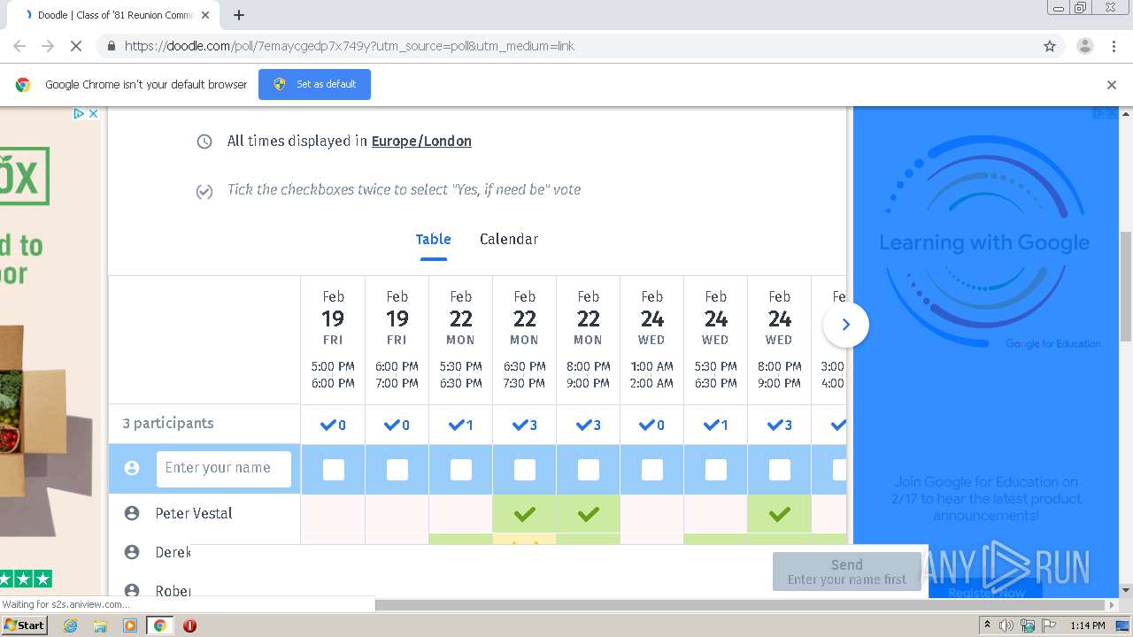Viewport: 1133px width, 637px height.
Task: Tick checkbox for Feb 24 1:00 AM
Action: [652, 470]
